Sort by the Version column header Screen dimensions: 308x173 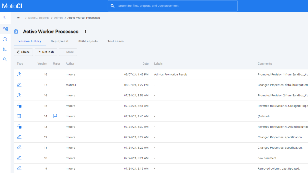[42, 64]
